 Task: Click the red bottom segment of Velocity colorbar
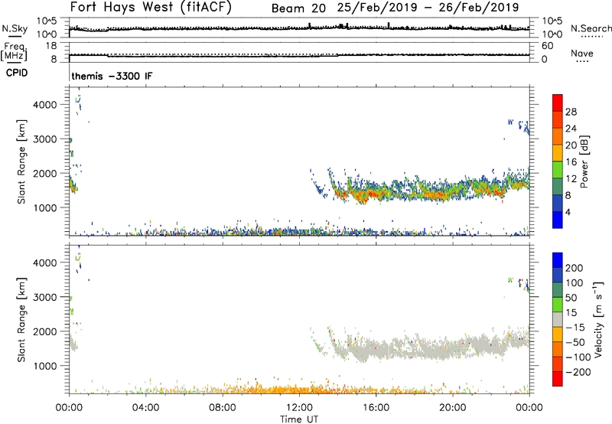[x=558, y=379]
